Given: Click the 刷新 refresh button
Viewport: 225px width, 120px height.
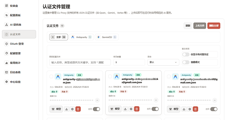Looking at the screenshot, I should point(188,26).
